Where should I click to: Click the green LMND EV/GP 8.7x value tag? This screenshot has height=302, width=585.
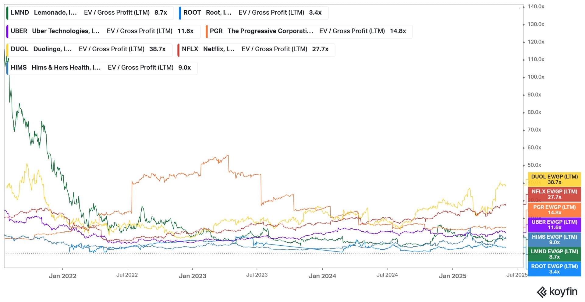point(554,254)
